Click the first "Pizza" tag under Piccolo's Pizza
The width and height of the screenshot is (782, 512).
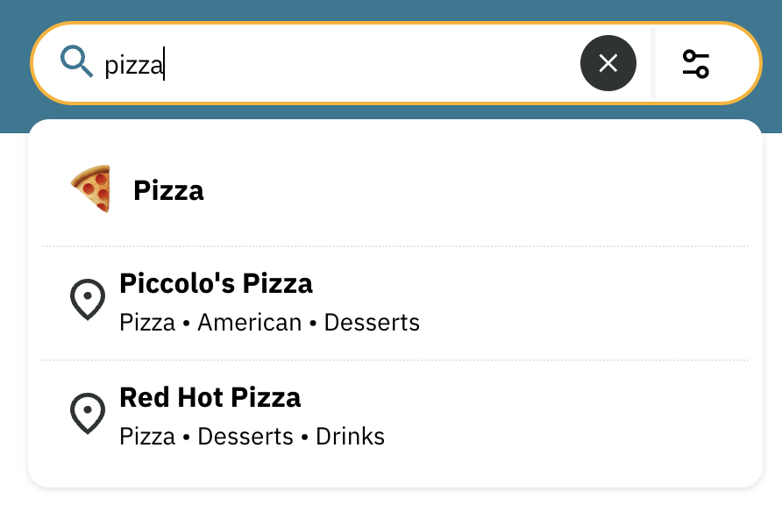(x=147, y=323)
